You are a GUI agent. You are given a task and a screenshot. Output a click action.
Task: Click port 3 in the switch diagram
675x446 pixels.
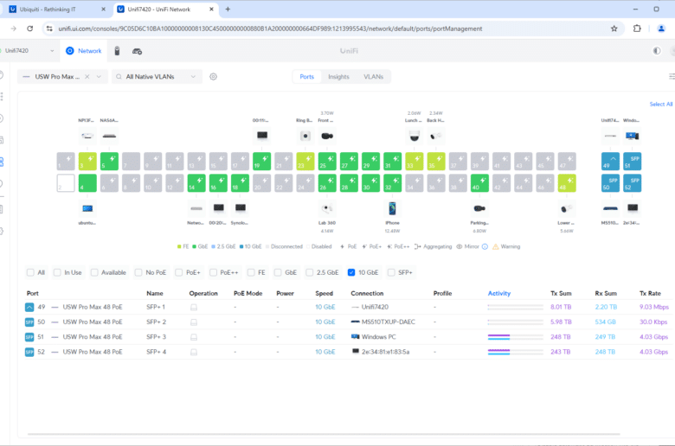coord(87,162)
